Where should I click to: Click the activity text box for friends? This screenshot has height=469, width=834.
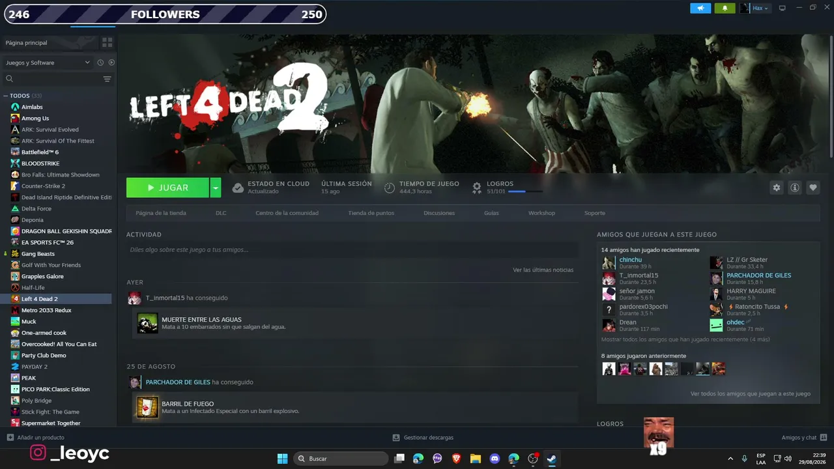click(352, 249)
